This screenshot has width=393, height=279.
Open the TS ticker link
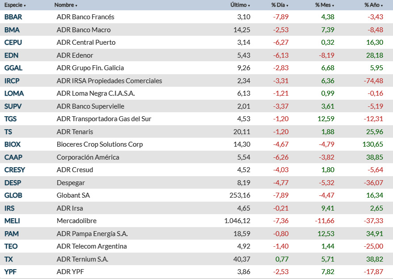8,132
